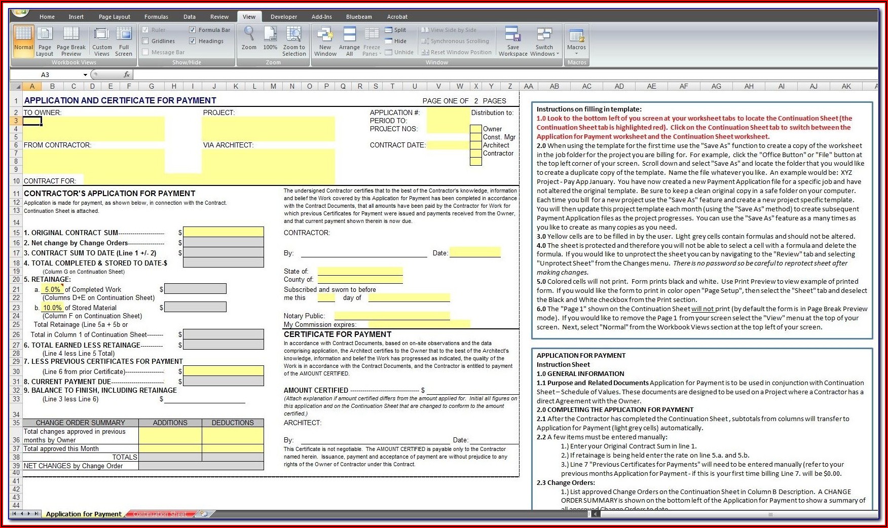The width and height of the screenshot is (888, 528).
Task: Click the Split window button
Action: click(395, 30)
